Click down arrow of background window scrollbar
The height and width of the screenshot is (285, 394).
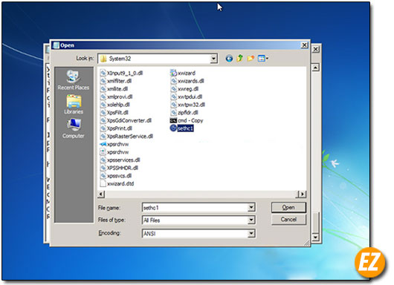click(x=316, y=237)
